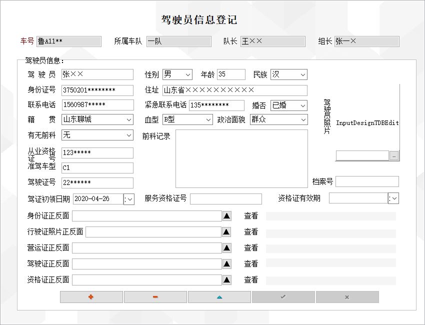The width and height of the screenshot is (425, 325).
Task: Click 查看 beside 行驶证照片正反面
Action: [x=251, y=232]
